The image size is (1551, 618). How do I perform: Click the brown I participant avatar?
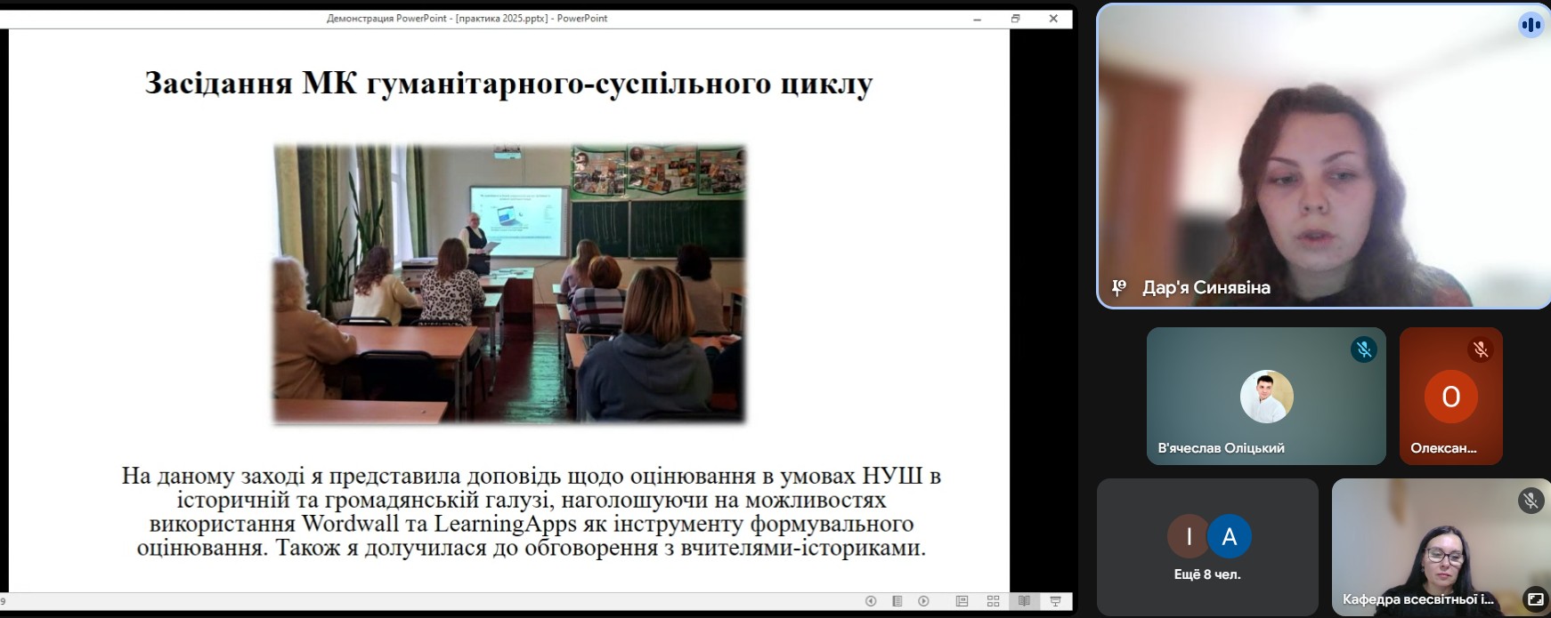[1189, 536]
